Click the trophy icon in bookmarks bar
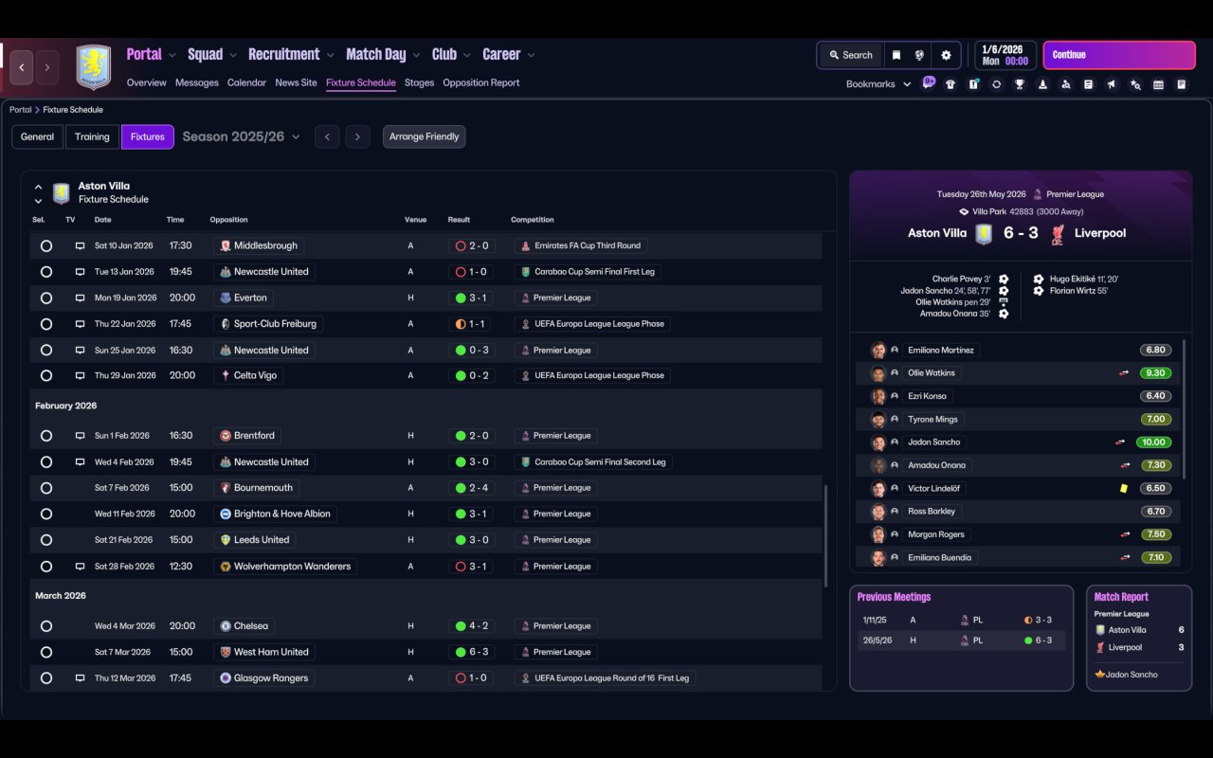This screenshot has width=1213, height=758. tap(1020, 84)
